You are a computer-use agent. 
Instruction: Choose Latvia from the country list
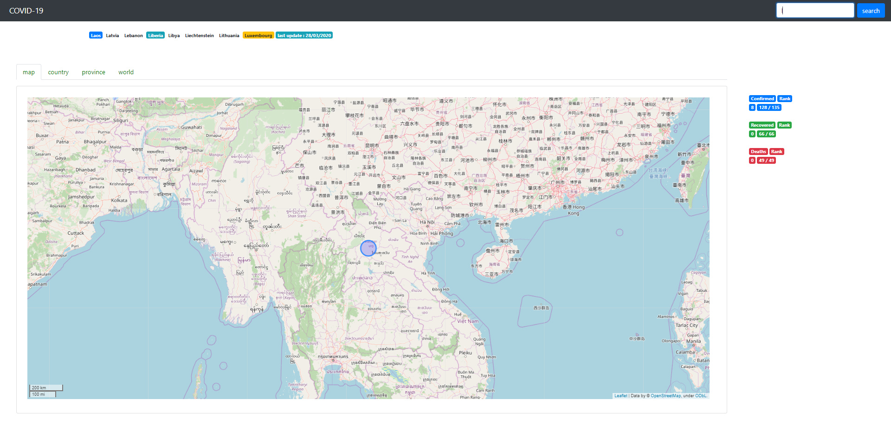coord(112,35)
